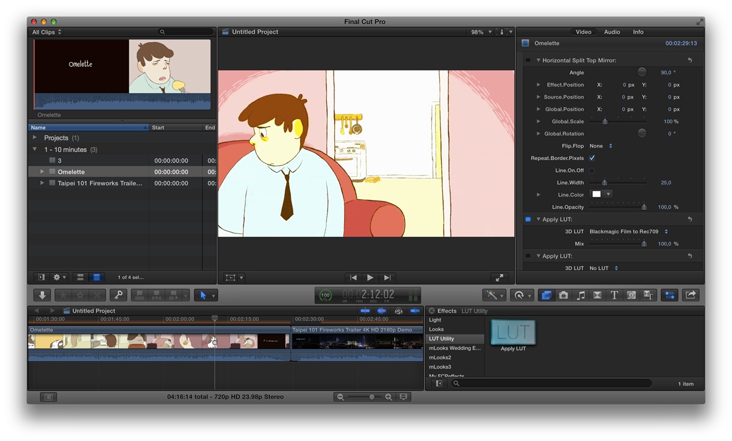Image resolution: width=732 pixels, height=441 pixels.
Task: Open the Transitions browser icon
Action: pyautogui.click(x=597, y=295)
